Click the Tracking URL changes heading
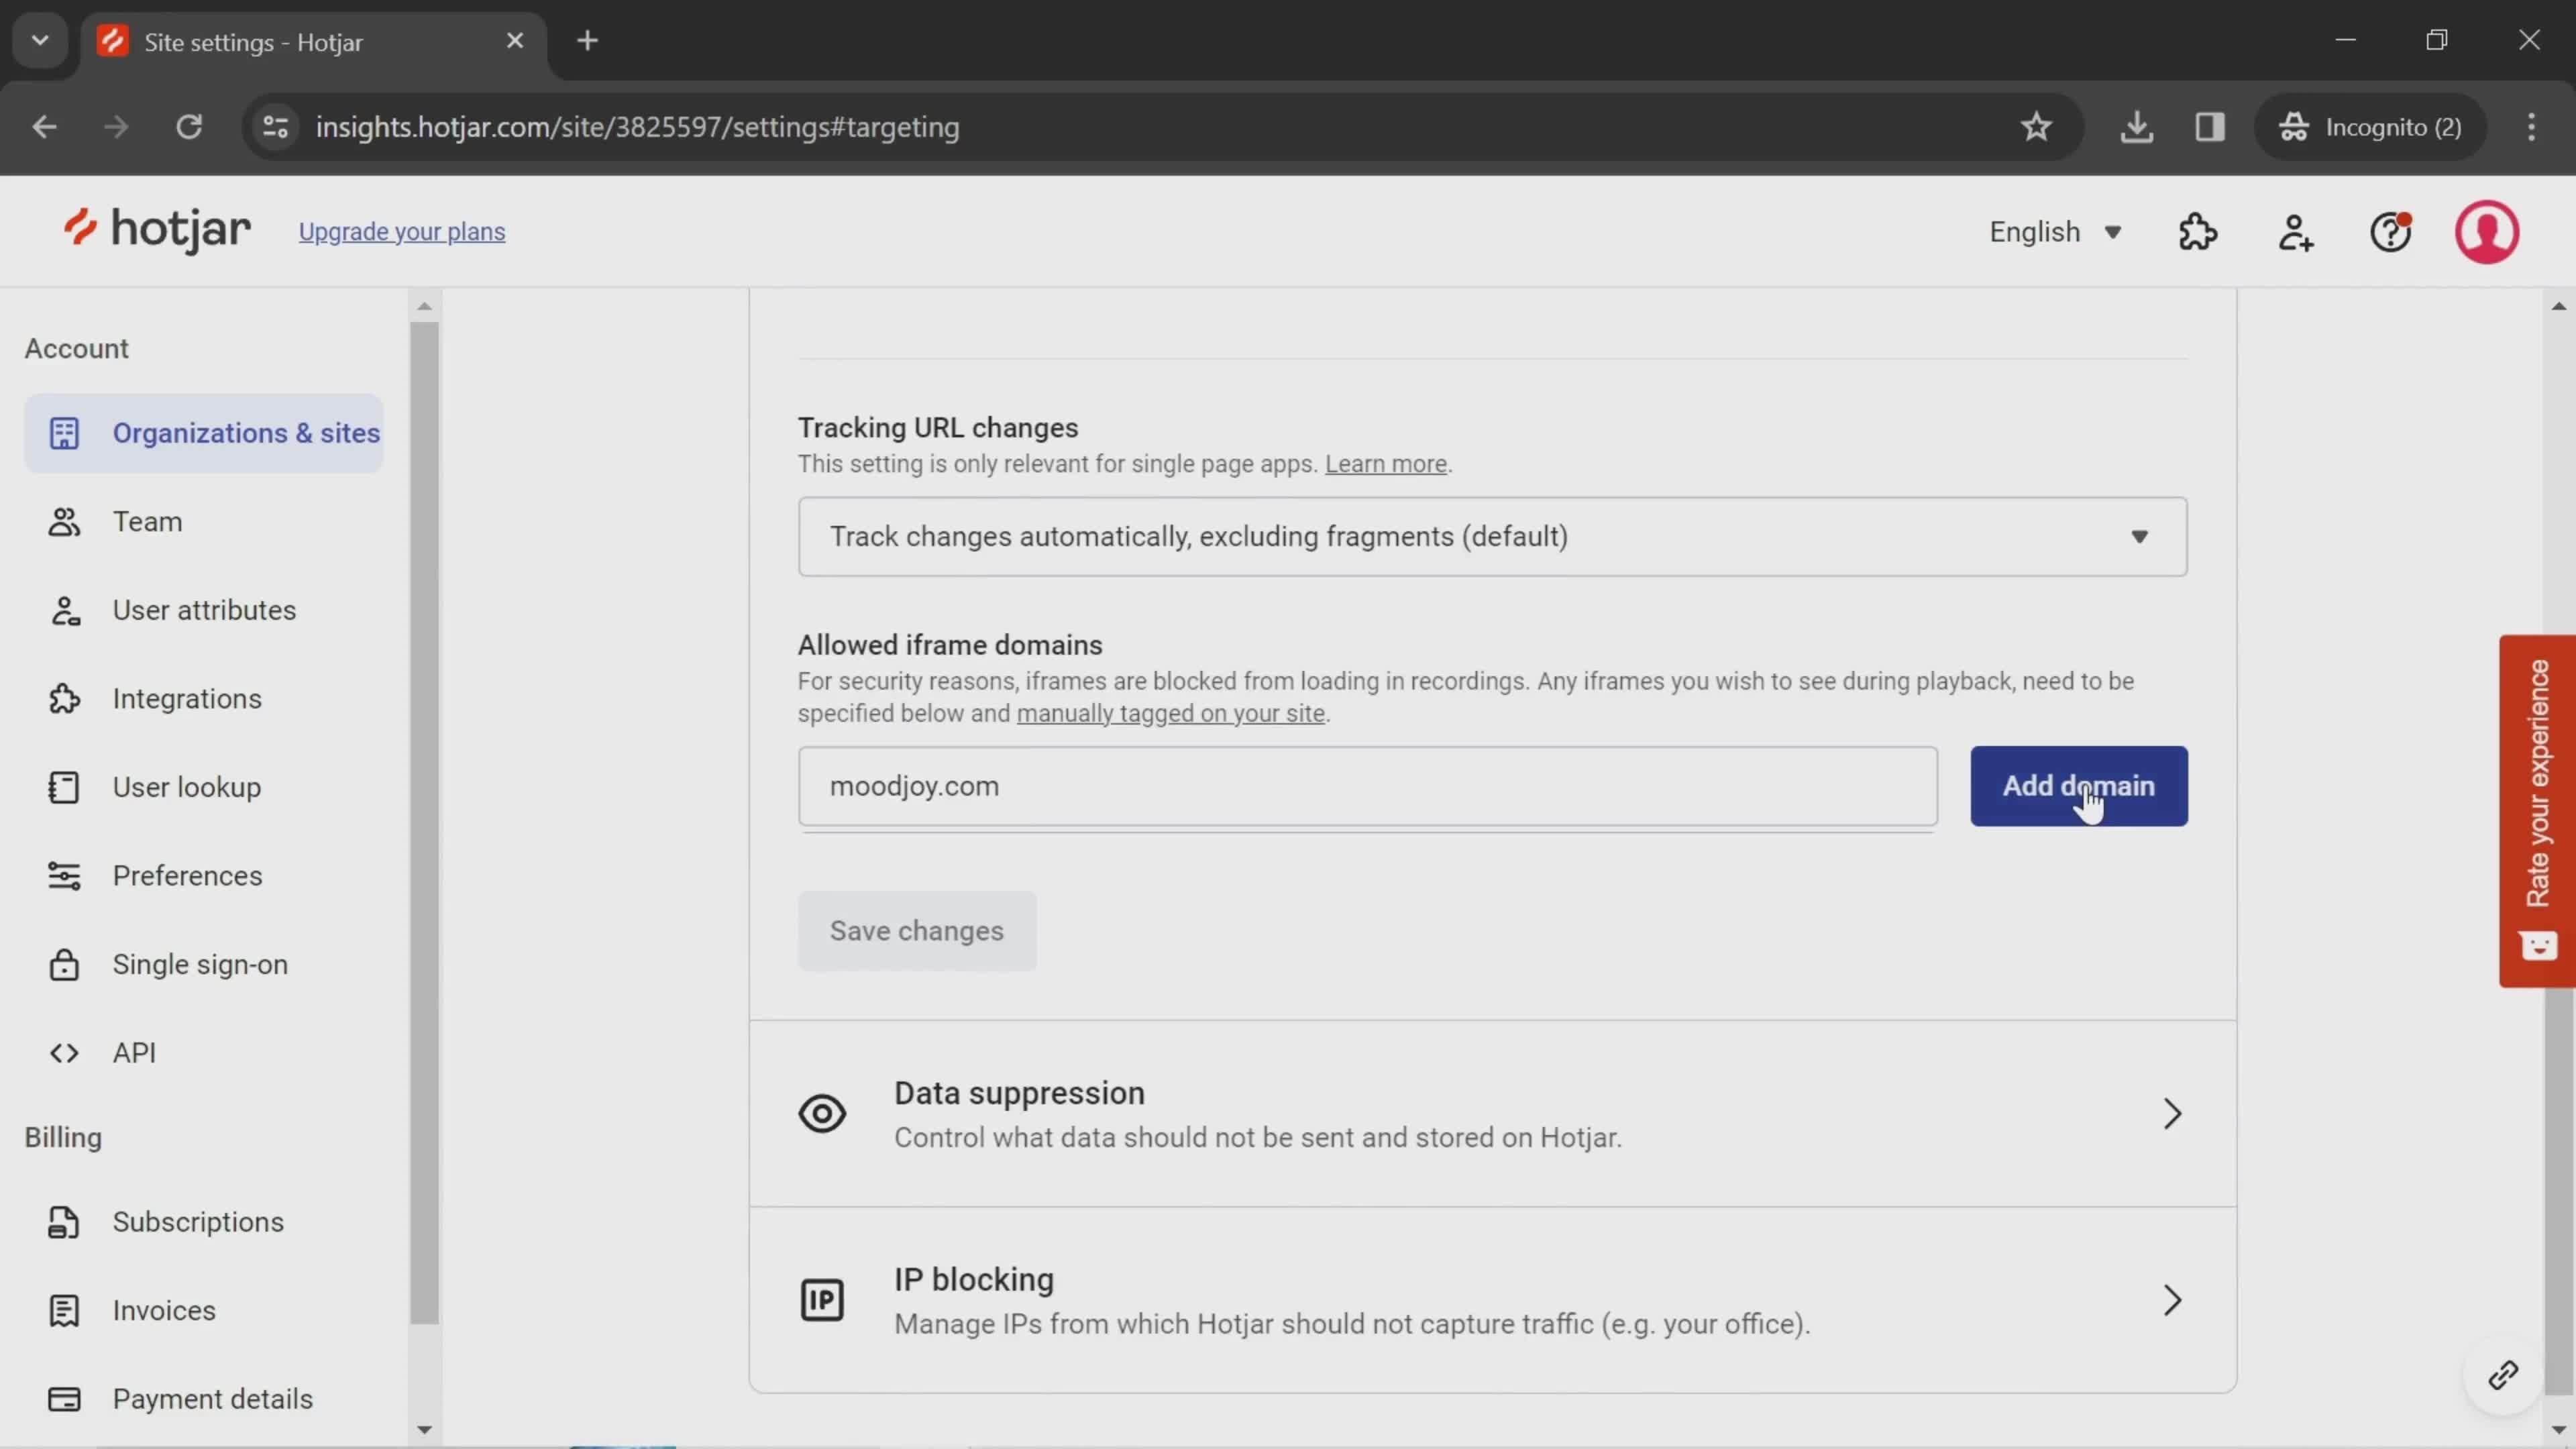The height and width of the screenshot is (1449, 2576). point(938,428)
